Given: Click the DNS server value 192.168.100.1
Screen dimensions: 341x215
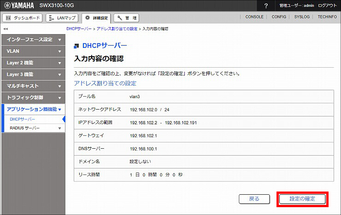Looking at the screenshot, I should 143,149.
